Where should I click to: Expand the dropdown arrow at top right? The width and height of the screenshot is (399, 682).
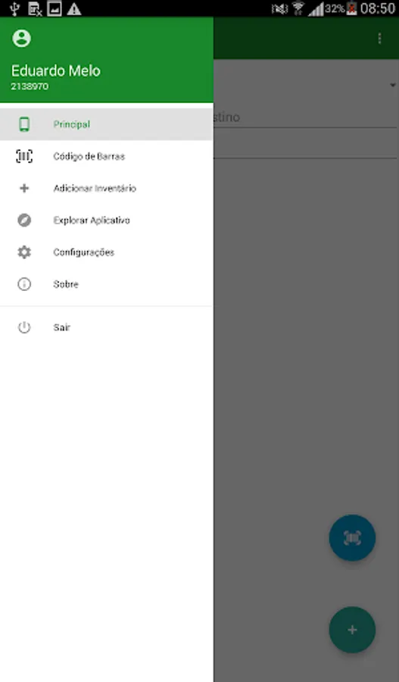point(392,85)
